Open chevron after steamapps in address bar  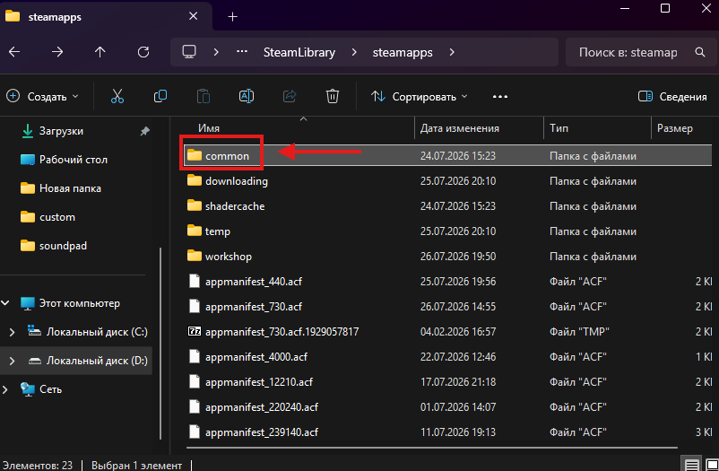(452, 52)
